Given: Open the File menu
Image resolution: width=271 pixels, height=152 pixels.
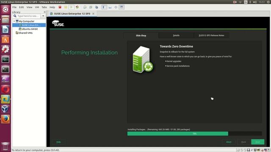Looking at the screenshot, I should (x=14, y=7).
